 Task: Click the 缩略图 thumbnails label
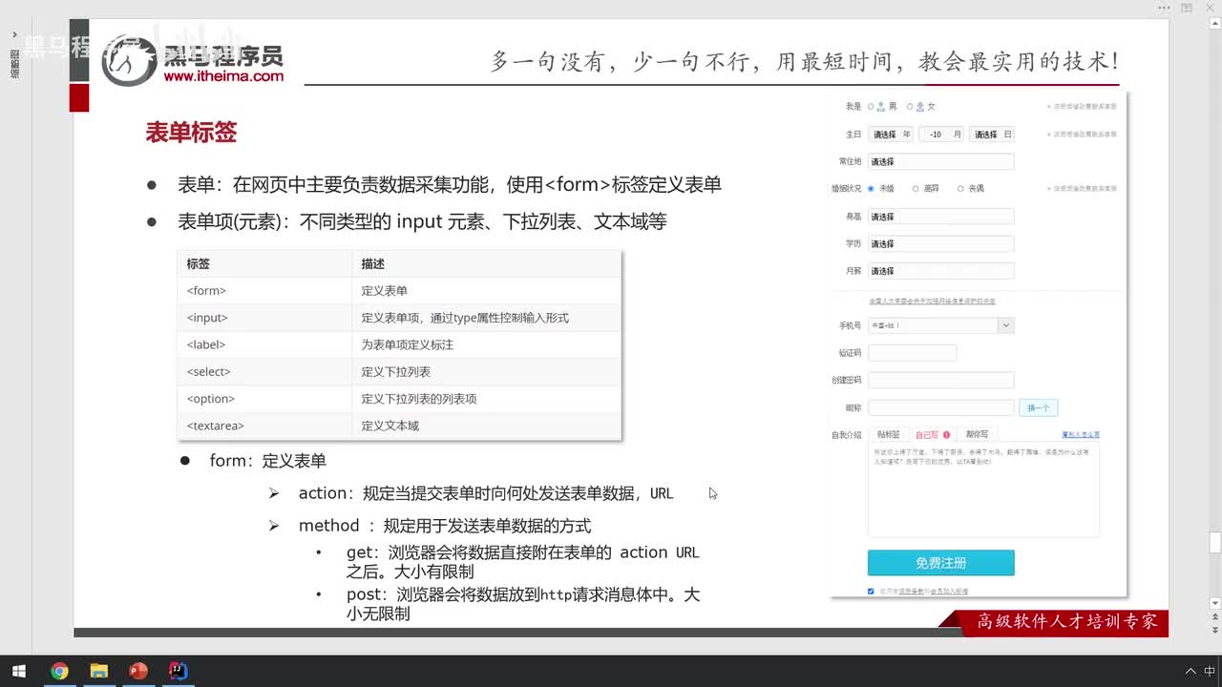(x=14, y=64)
